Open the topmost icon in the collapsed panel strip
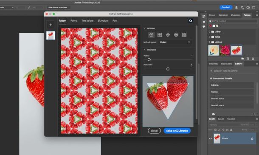 click(204, 17)
